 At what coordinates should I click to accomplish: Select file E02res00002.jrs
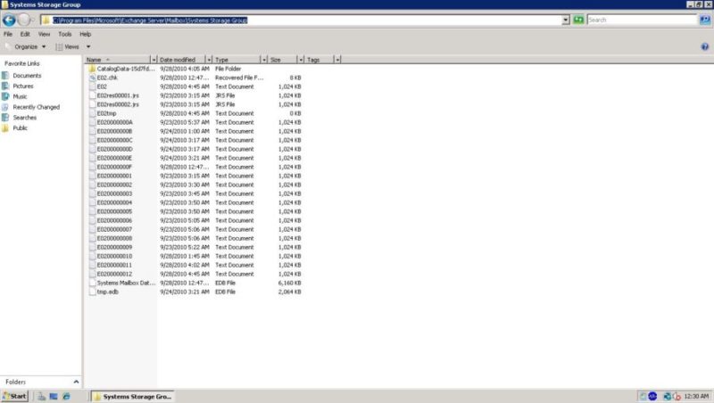click(x=118, y=104)
